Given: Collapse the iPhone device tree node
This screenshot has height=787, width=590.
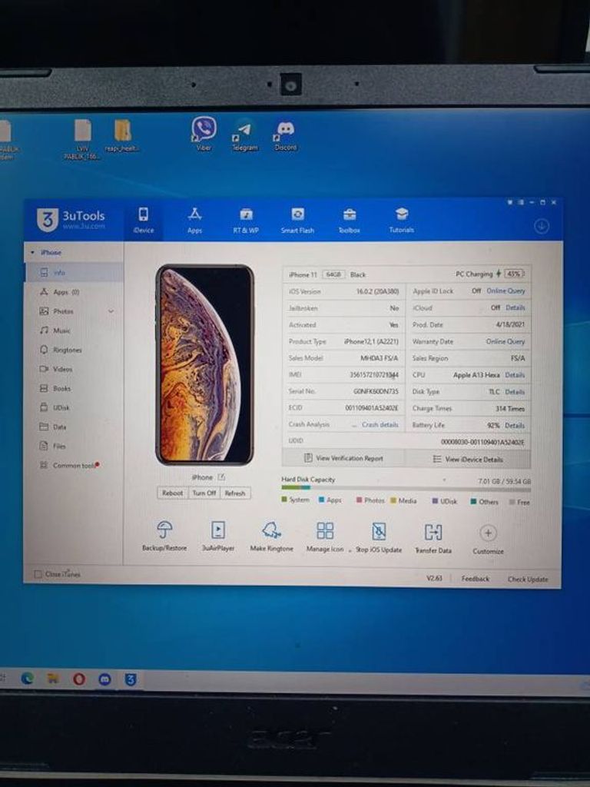Looking at the screenshot, I should tap(33, 252).
